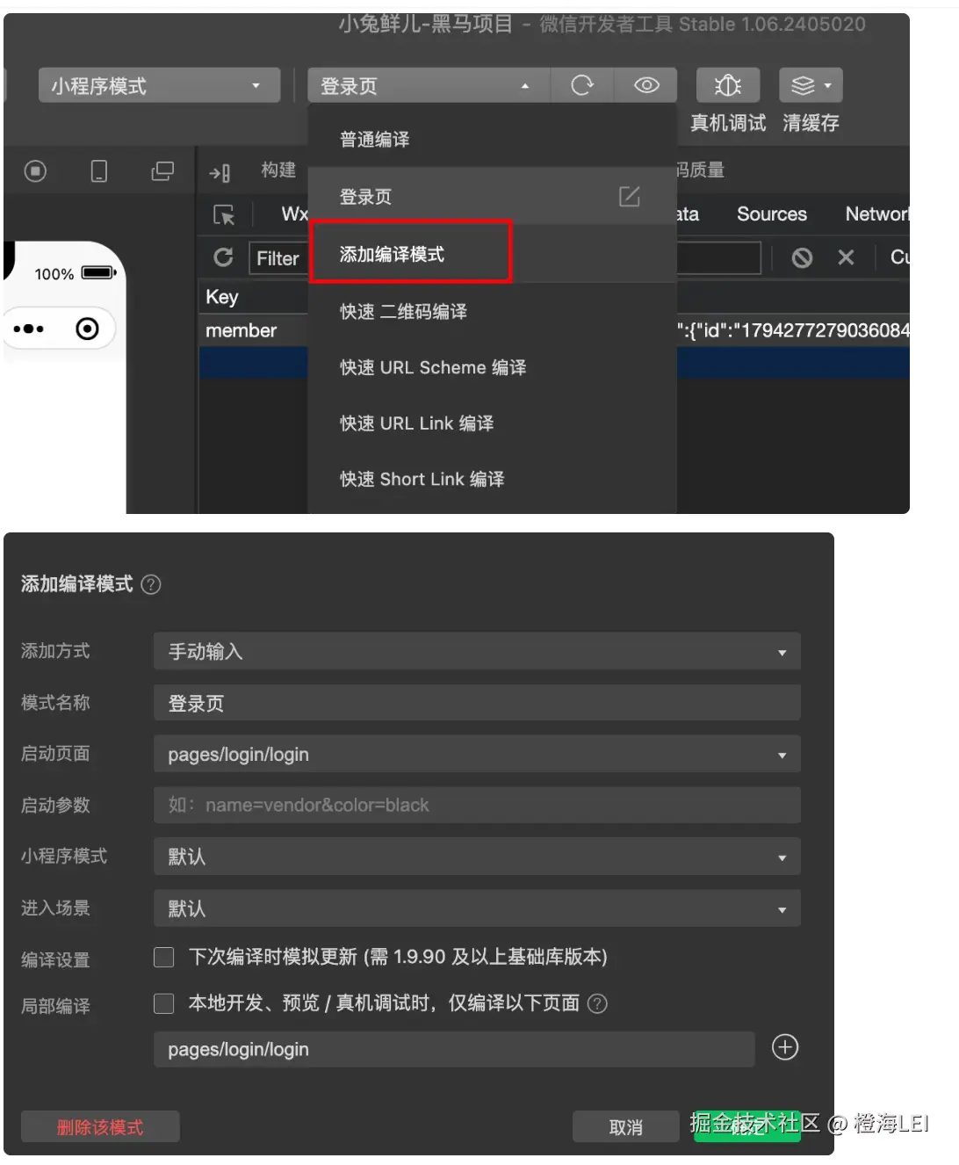This screenshot has width=959, height=1165.
Task: Click the help icon beside 局部编译 option
Action: tap(597, 1003)
